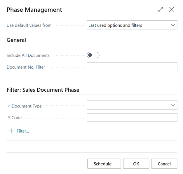Remove the Document Type filter row

point(9,106)
